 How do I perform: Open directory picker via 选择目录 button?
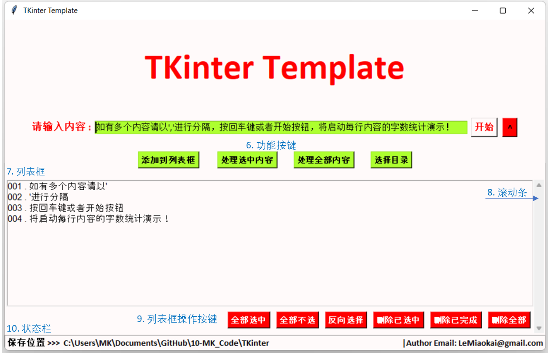click(391, 159)
